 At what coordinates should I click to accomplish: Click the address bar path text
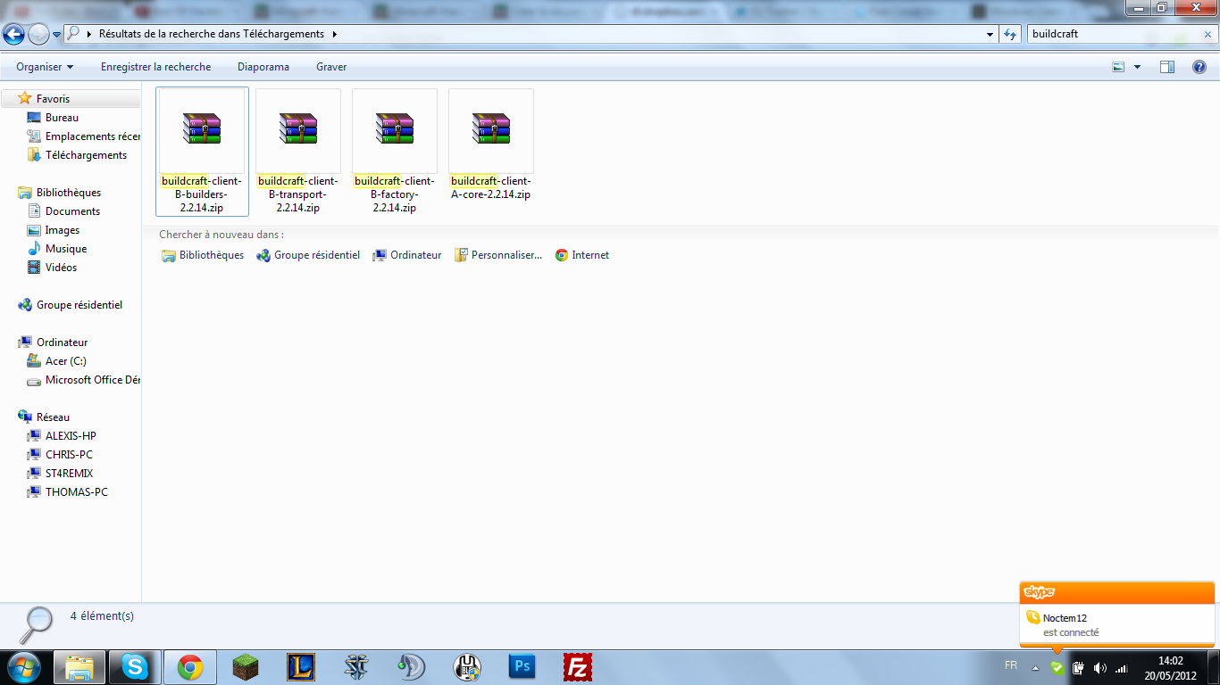[212, 34]
